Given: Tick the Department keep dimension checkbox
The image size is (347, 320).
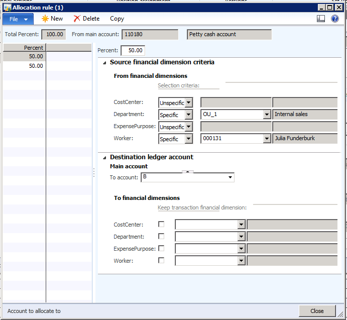Looking at the screenshot, I should coord(161,237).
